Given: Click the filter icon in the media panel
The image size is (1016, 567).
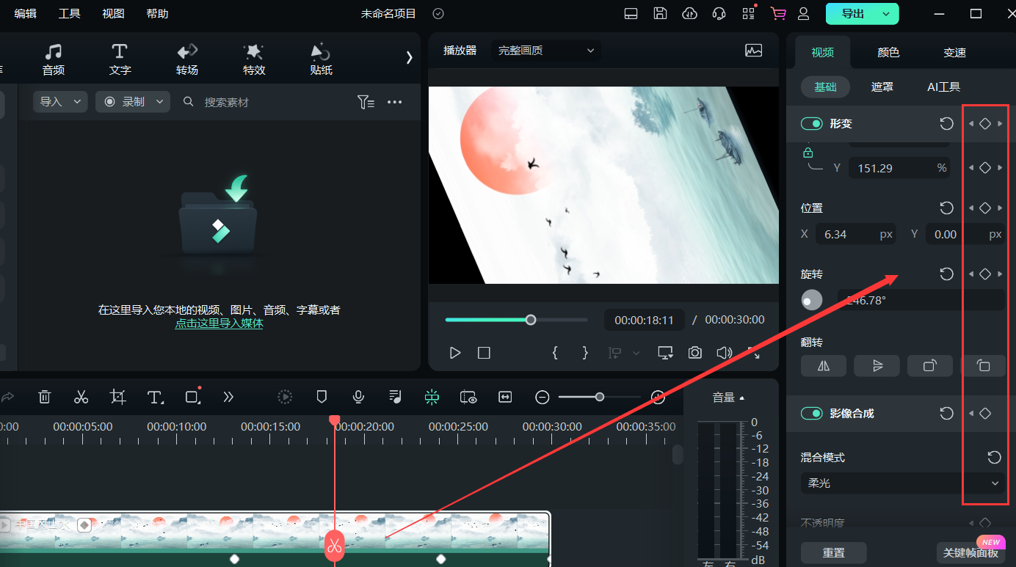Looking at the screenshot, I should click(x=366, y=102).
